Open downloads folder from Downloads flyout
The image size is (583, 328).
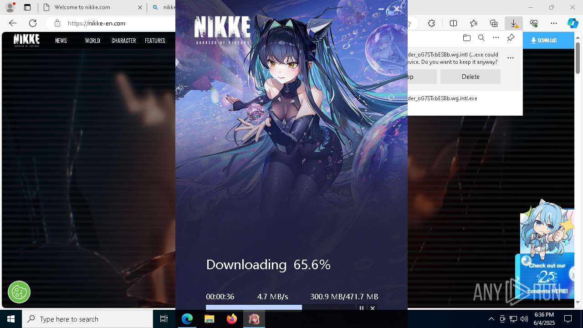tap(466, 38)
